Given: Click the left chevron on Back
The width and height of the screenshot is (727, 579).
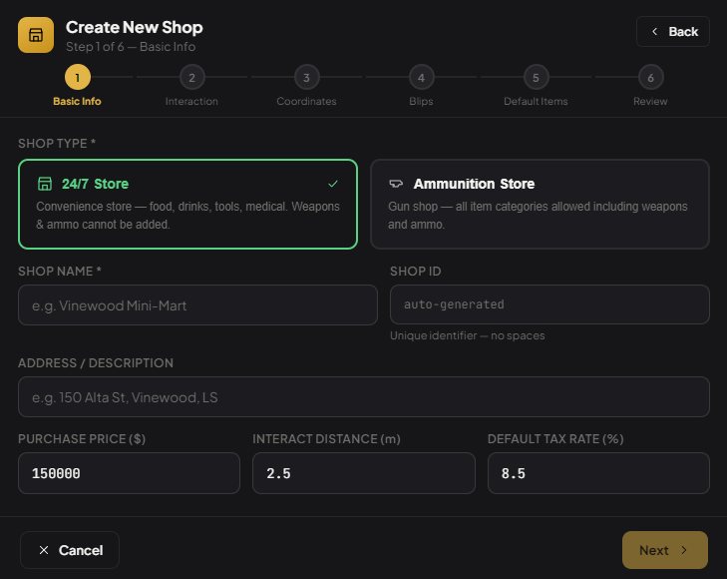Looking at the screenshot, I should click(x=654, y=32).
